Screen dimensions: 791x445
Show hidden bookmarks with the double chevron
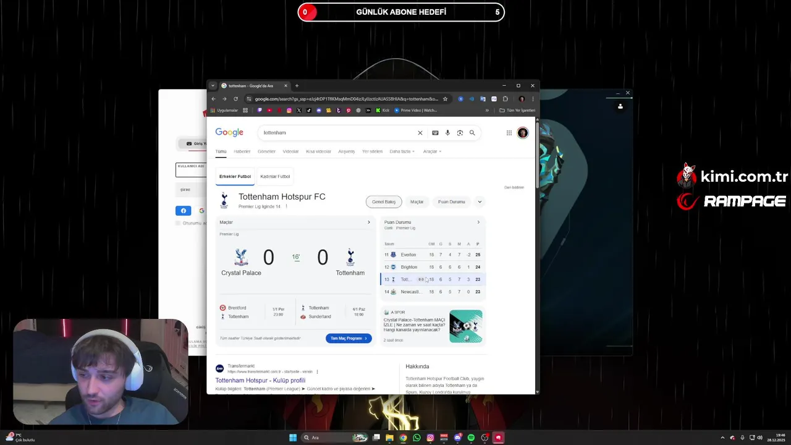click(x=487, y=111)
